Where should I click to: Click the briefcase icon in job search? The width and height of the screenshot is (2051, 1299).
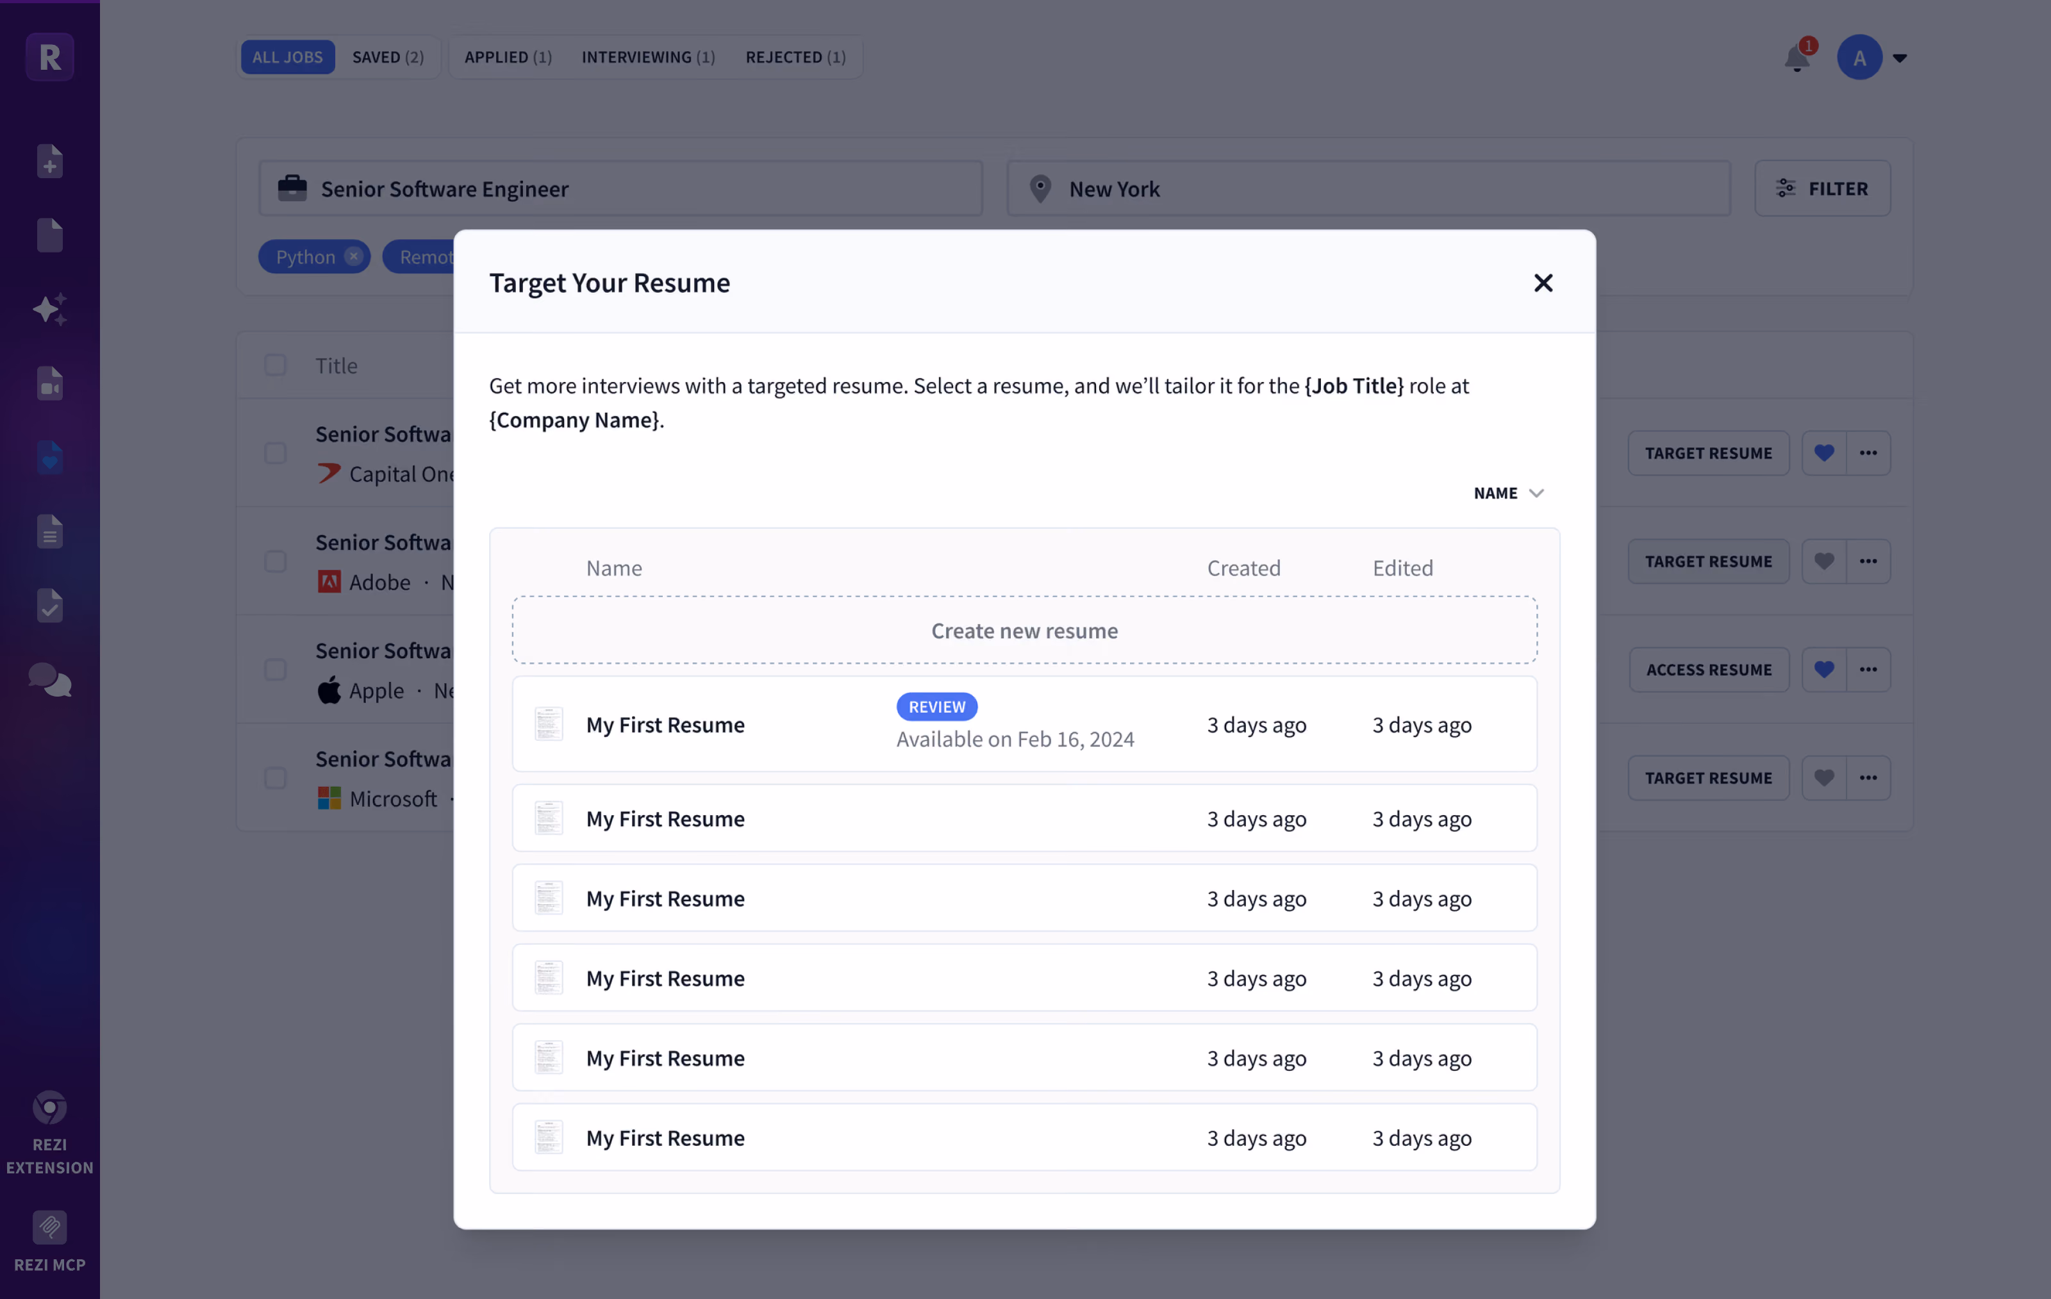click(292, 188)
